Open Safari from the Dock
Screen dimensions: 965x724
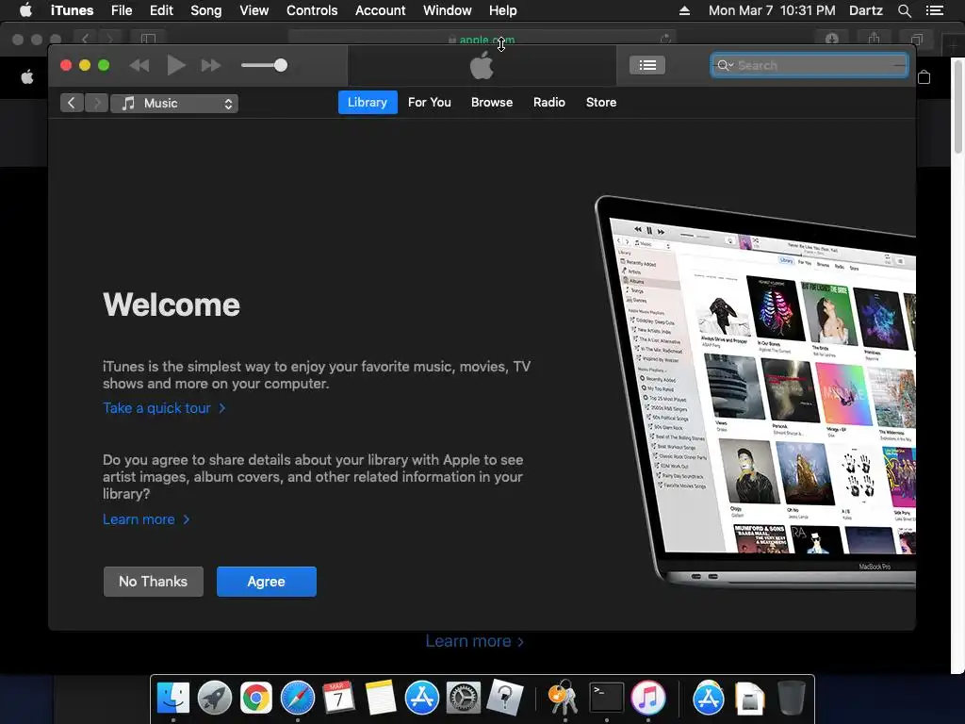(298, 699)
